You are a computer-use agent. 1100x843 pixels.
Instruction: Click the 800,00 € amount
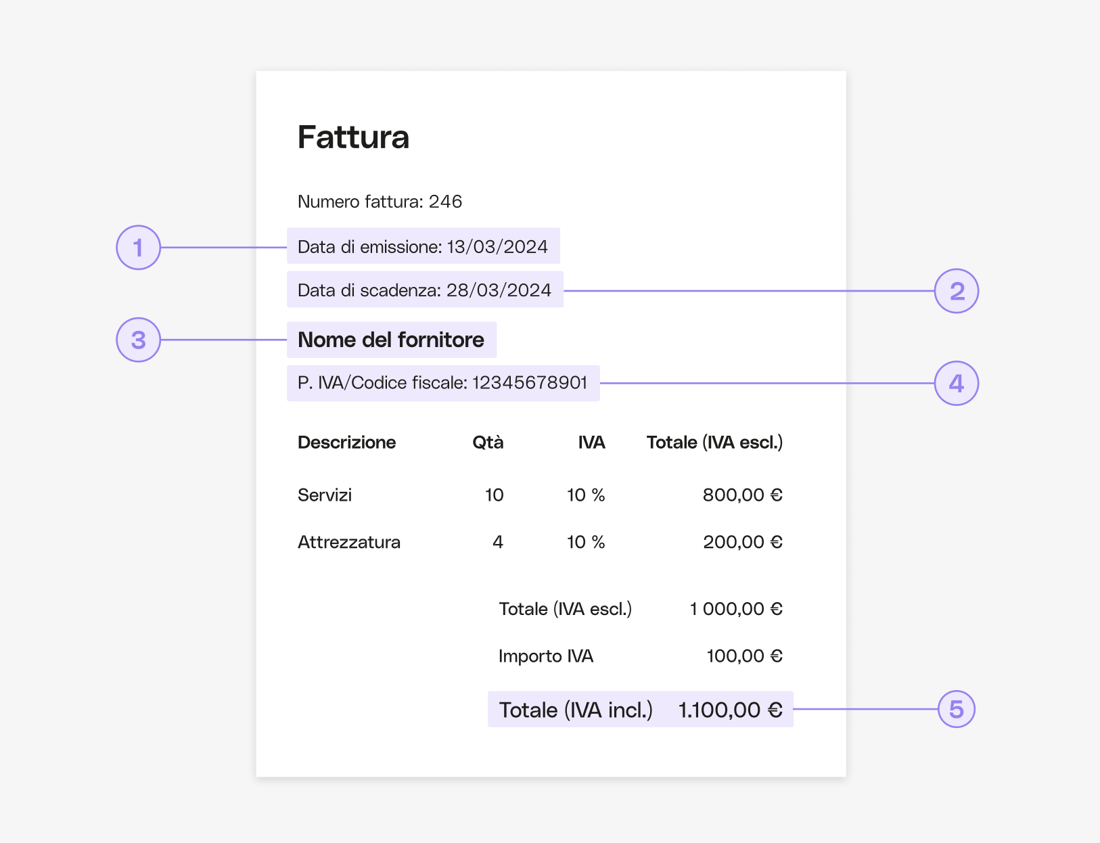(743, 495)
